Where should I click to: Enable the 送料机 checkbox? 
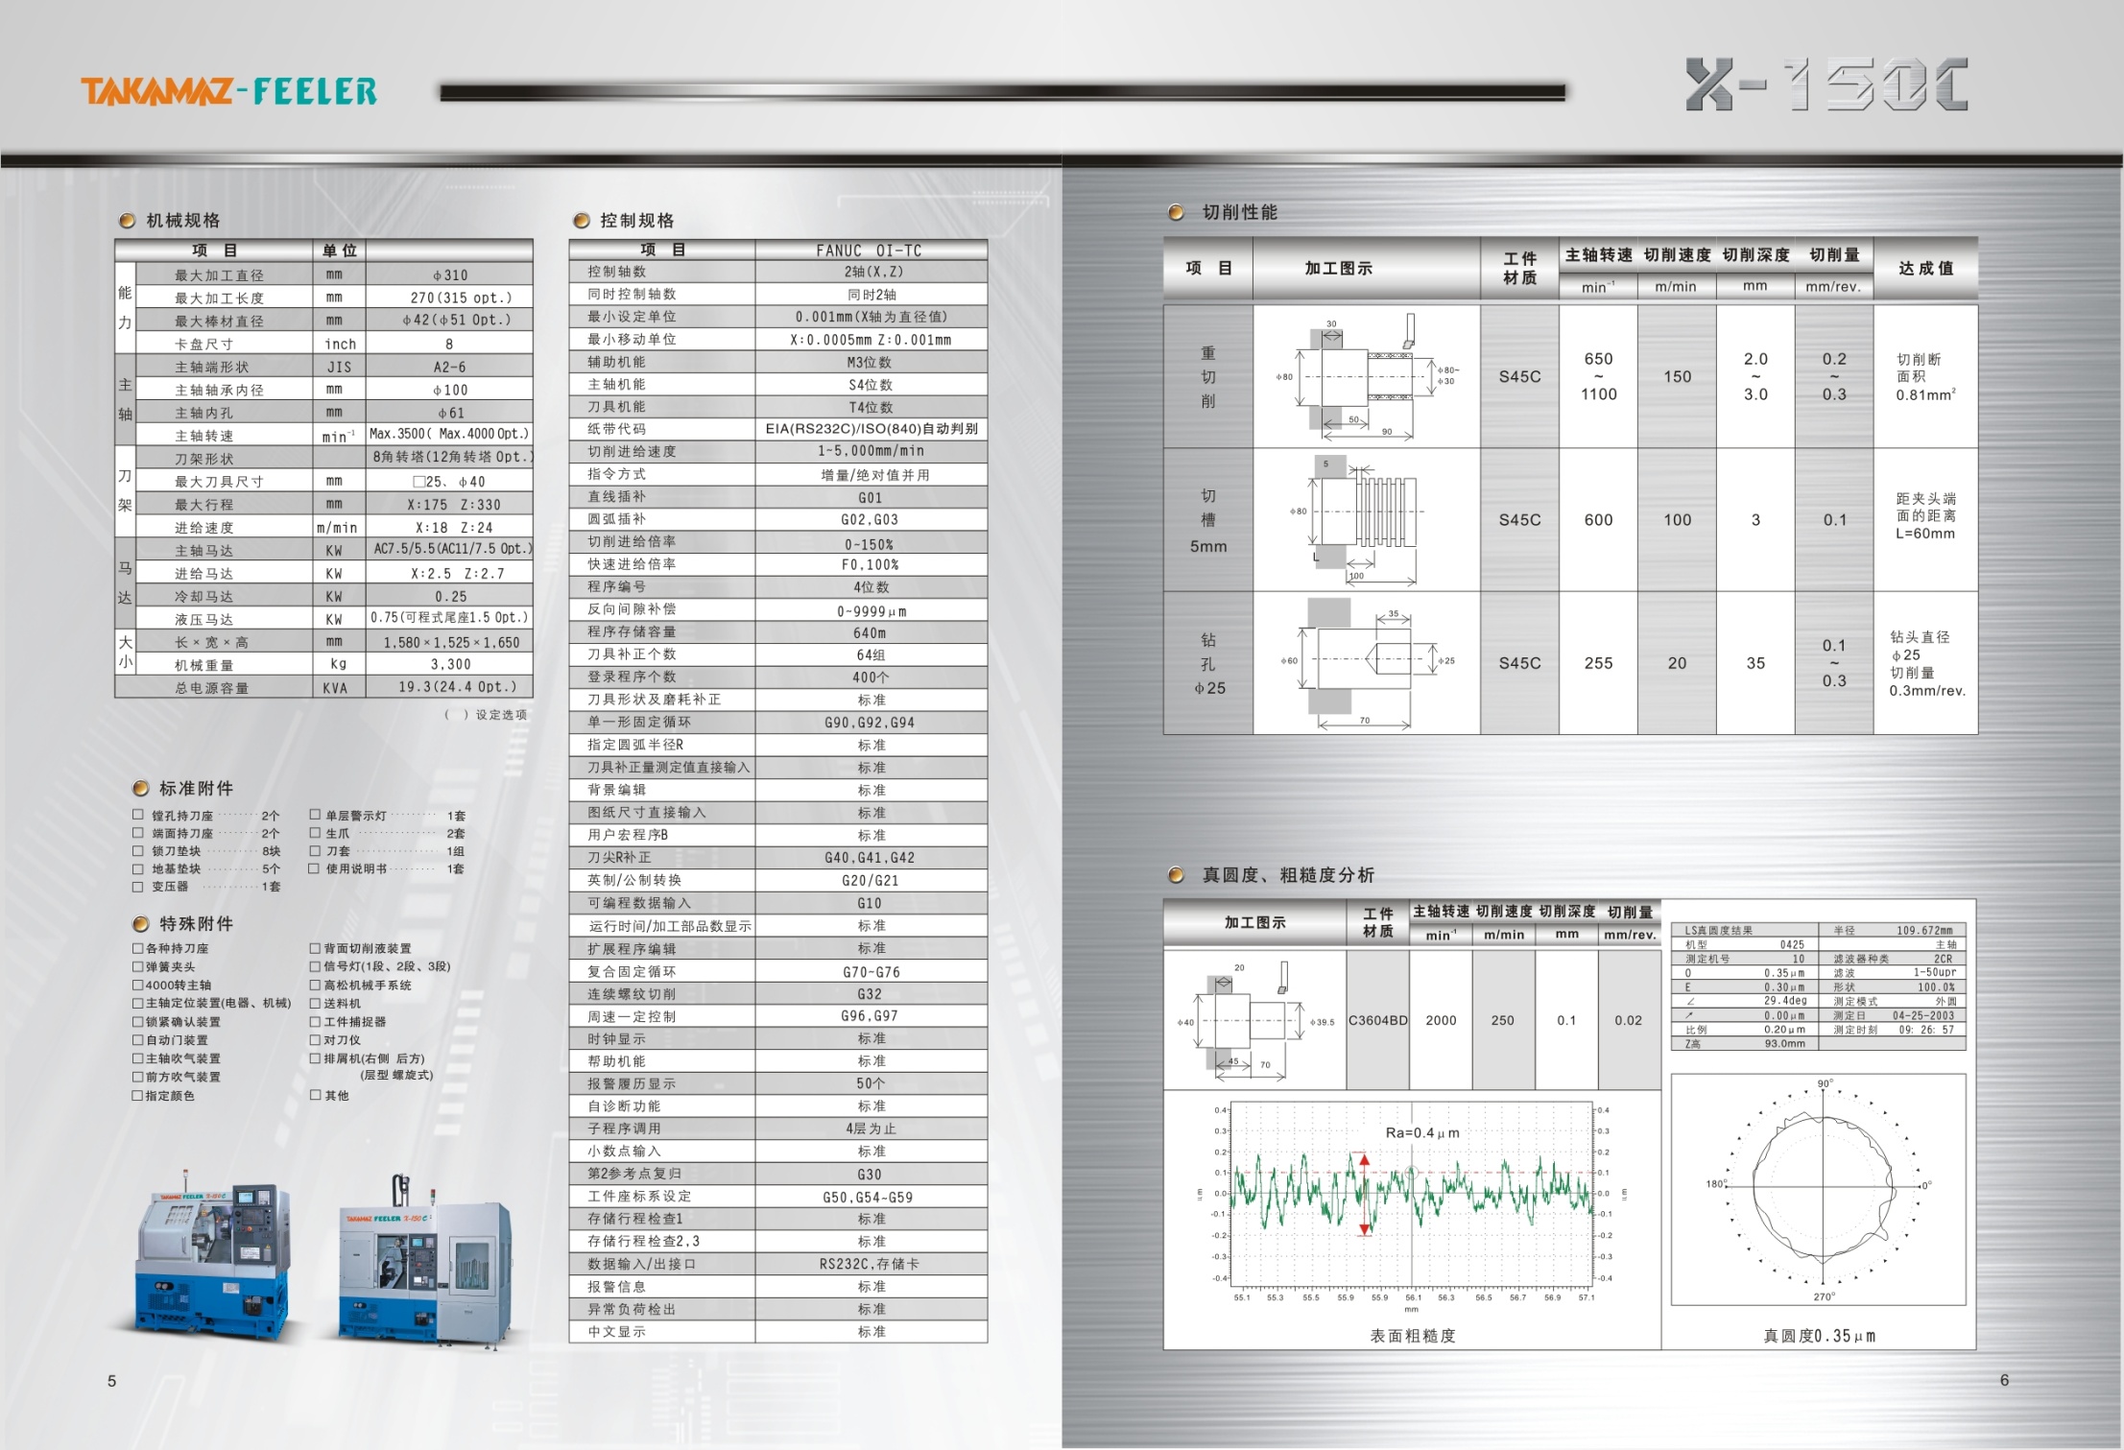[315, 1003]
